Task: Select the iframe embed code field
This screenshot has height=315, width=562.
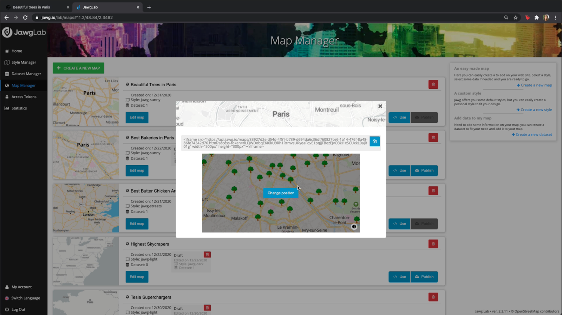Action: pyautogui.click(x=275, y=143)
